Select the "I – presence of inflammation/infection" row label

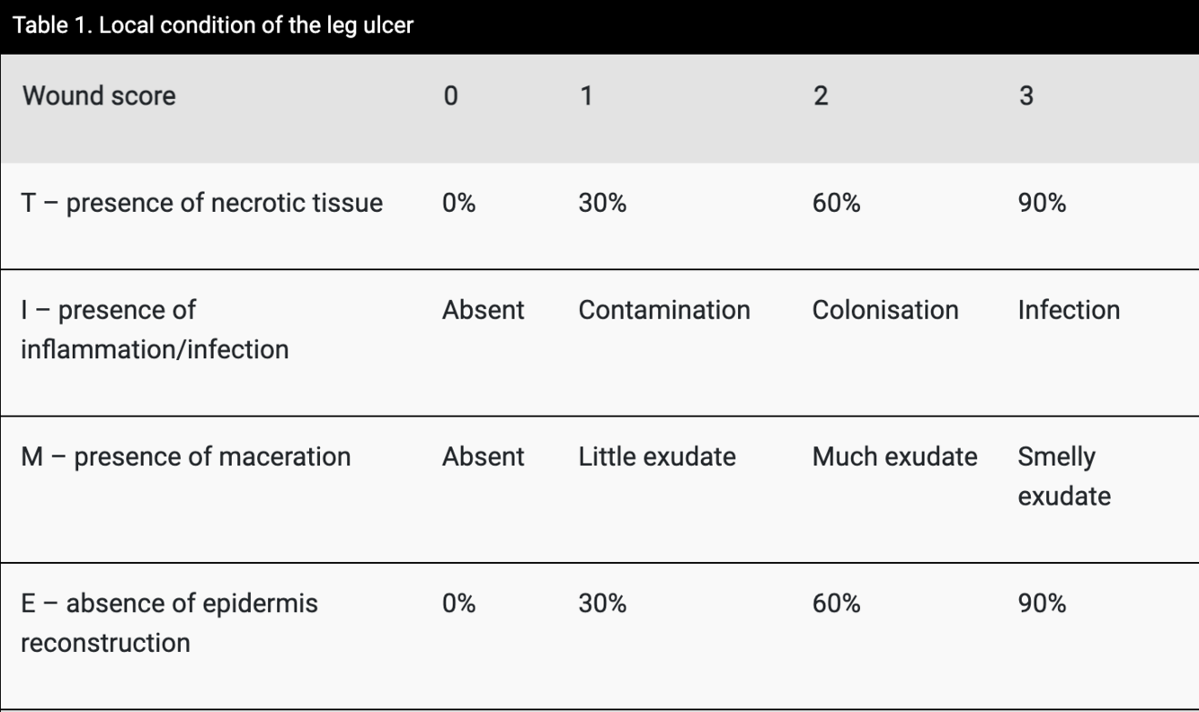pyautogui.click(x=155, y=330)
